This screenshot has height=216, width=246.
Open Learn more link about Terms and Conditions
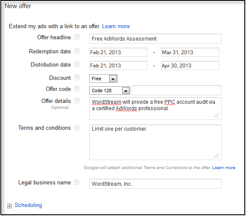(224, 168)
